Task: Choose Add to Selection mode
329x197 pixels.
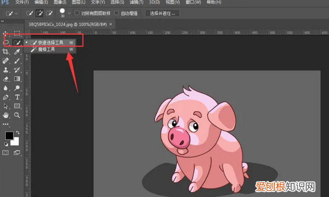Action: pyautogui.click(x=39, y=13)
